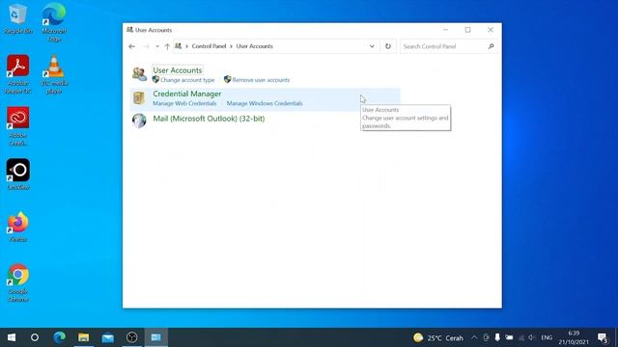
Task: Click the Forward navigation arrow
Action: point(146,46)
